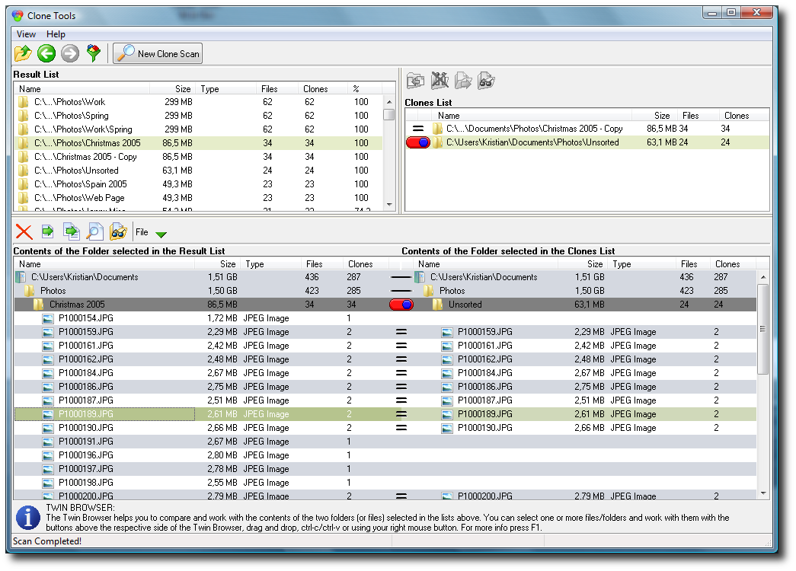Open the View menu

point(26,34)
